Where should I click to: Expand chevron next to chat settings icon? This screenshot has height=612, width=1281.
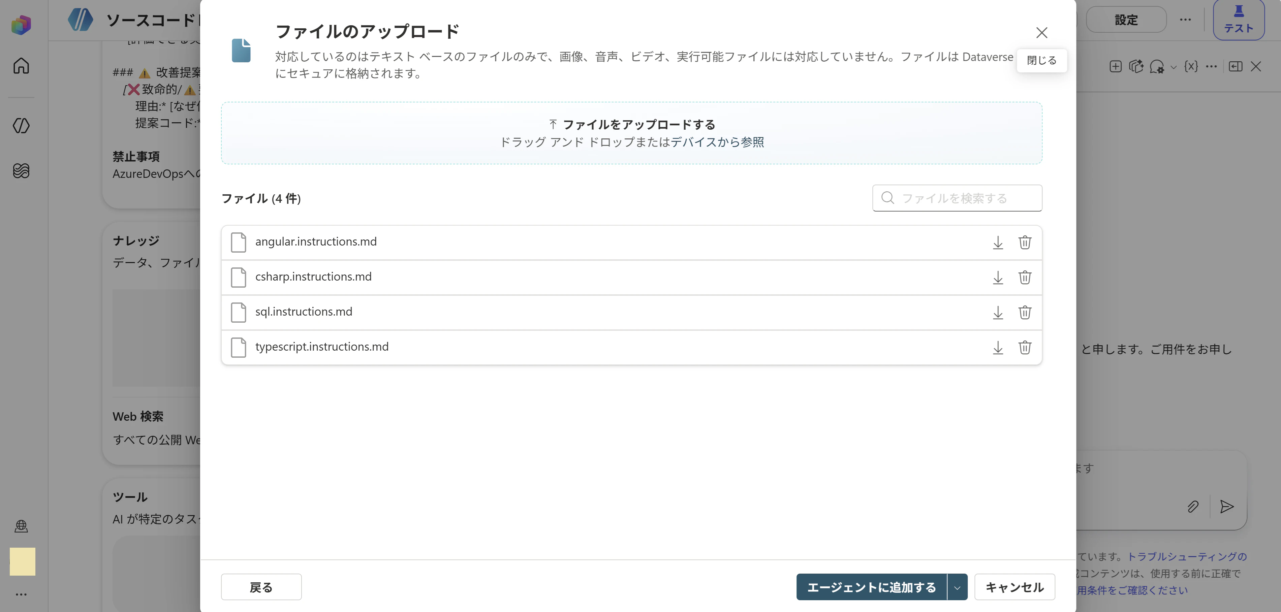[1174, 67]
